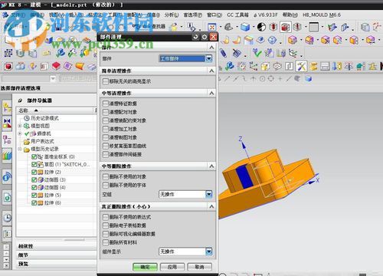This screenshot has width=383, height=276.
Task: Open the Reuse Library resource bar tab
Action: click(7, 155)
